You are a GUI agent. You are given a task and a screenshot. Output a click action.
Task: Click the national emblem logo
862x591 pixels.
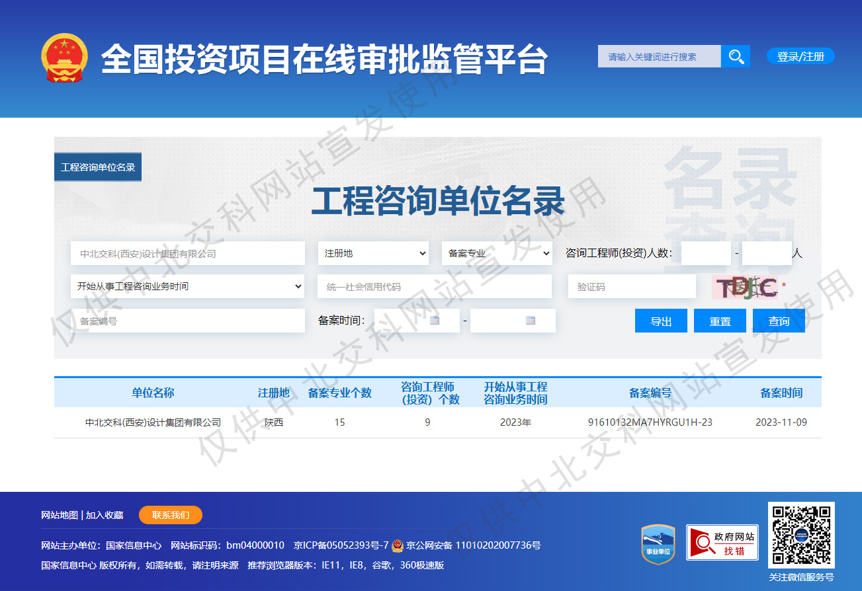click(x=64, y=58)
